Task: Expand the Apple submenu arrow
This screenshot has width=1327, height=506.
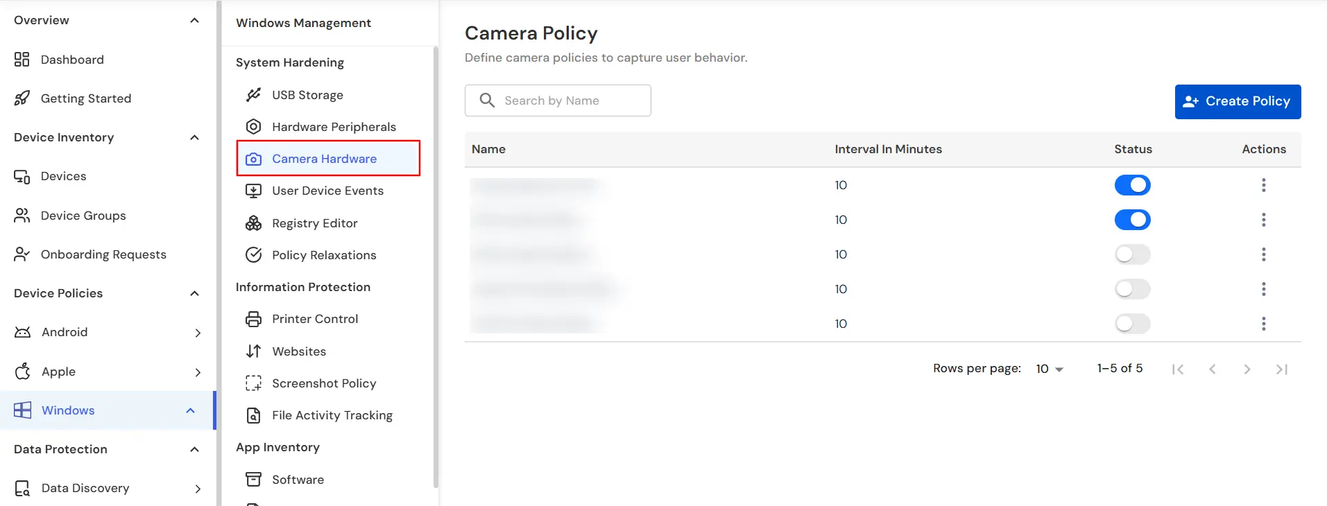Action: (x=198, y=372)
